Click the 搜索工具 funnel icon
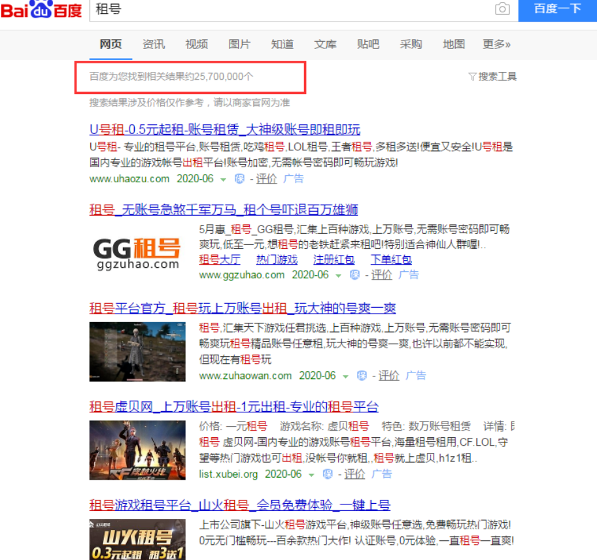This screenshot has height=560, width=597. point(473,77)
